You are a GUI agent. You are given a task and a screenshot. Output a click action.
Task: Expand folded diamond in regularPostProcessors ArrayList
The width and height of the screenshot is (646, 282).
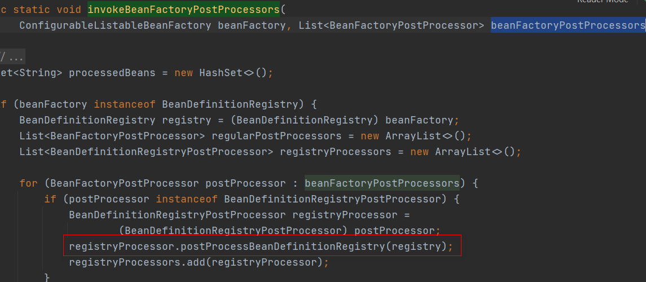[x=447, y=136]
